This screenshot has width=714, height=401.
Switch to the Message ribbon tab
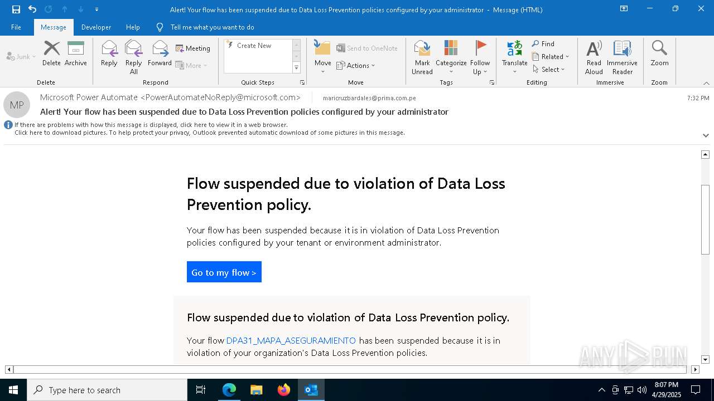pyautogui.click(x=54, y=27)
